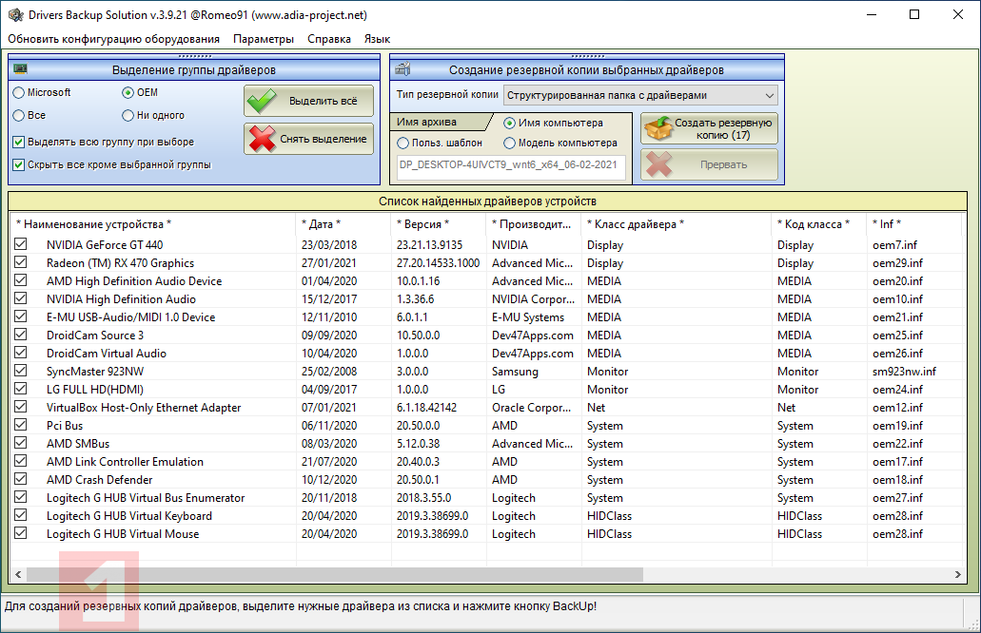Click the scroll left arrow

tap(18, 574)
